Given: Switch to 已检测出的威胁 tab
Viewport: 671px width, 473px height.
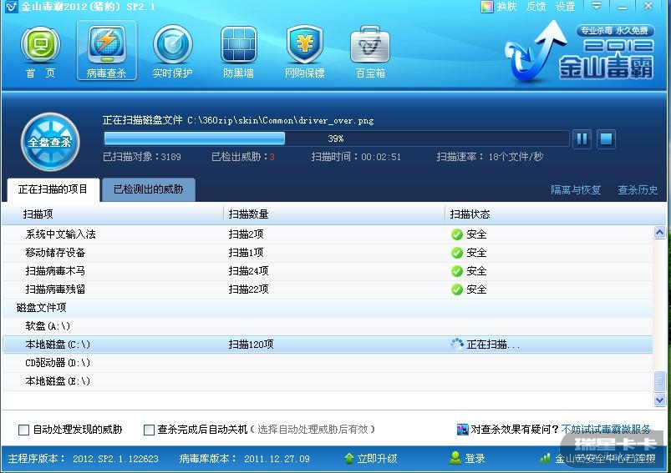Looking at the screenshot, I should tap(149, 189).
